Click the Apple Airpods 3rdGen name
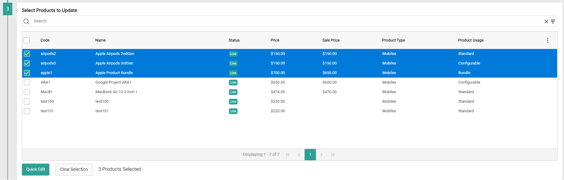The height and width of the screenshot is (180, 564). tap(114, 63)
